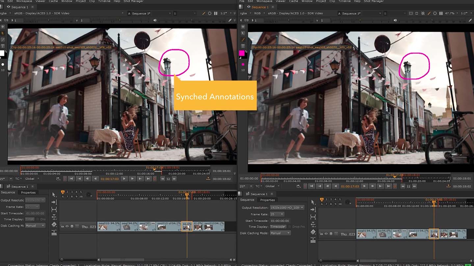Select the arrow selection tool in right timeline
Viewport: 474px width, 266px height.
pos(313,202)
